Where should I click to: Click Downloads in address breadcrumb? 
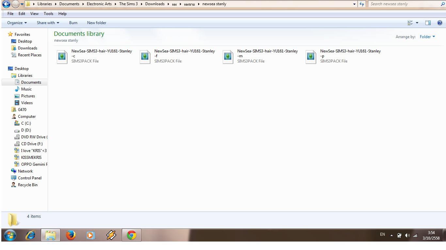coord(155,4)
